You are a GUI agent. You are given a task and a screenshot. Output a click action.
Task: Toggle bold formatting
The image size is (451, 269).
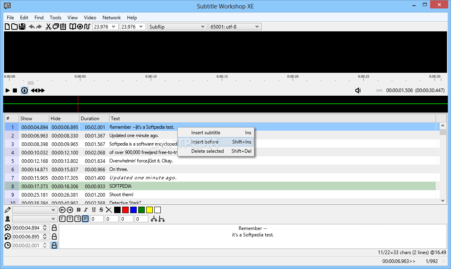tap(78, 210)
